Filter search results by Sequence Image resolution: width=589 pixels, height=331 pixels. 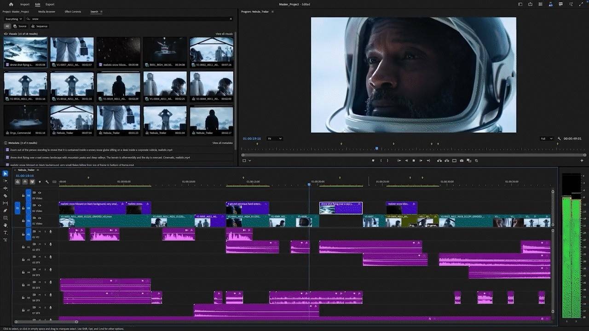[x=40, y=26]
